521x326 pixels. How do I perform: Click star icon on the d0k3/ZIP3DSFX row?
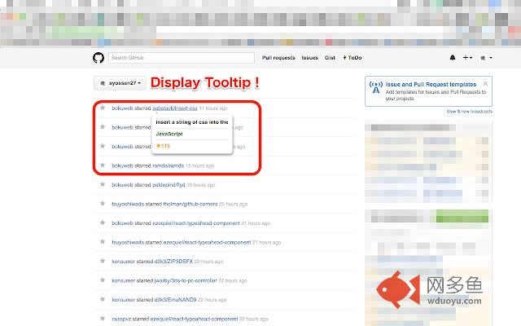103,261
